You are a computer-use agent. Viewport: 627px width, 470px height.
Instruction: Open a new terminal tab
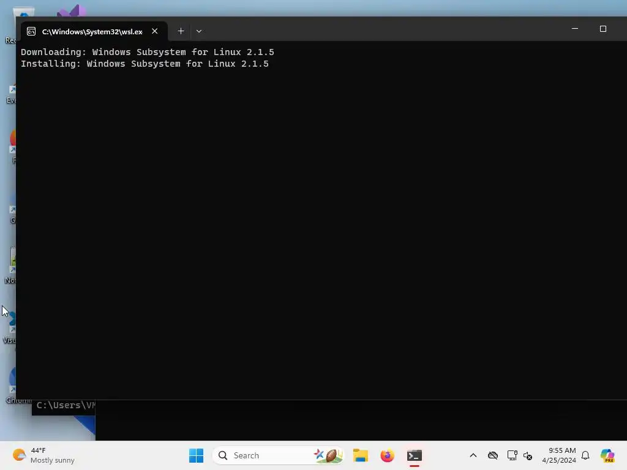181,31
